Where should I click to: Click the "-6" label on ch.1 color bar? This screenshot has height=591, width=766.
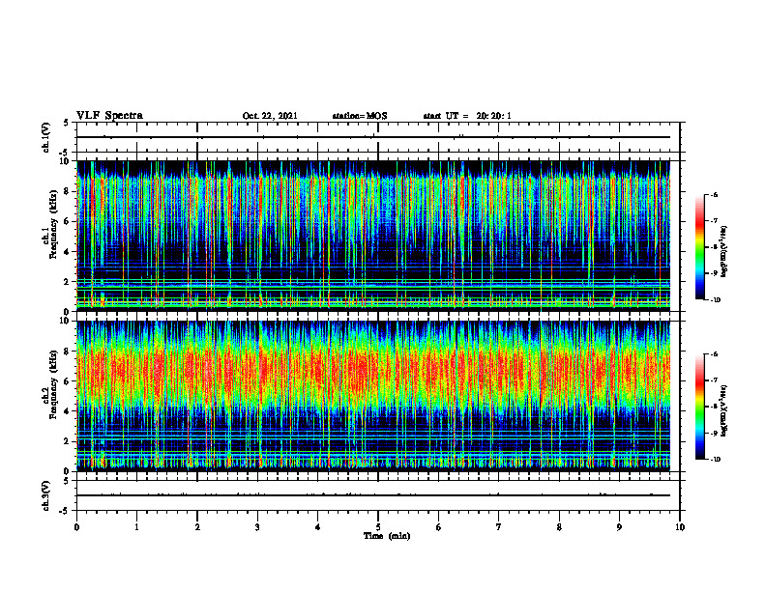tap(714, 195)
